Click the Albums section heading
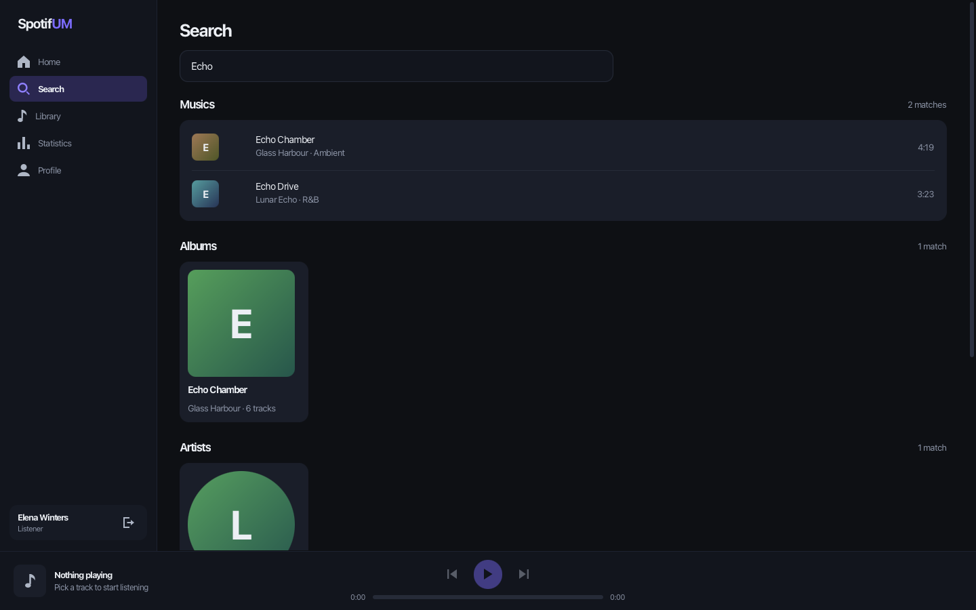The image size is (976, 610). coord(198,246)
